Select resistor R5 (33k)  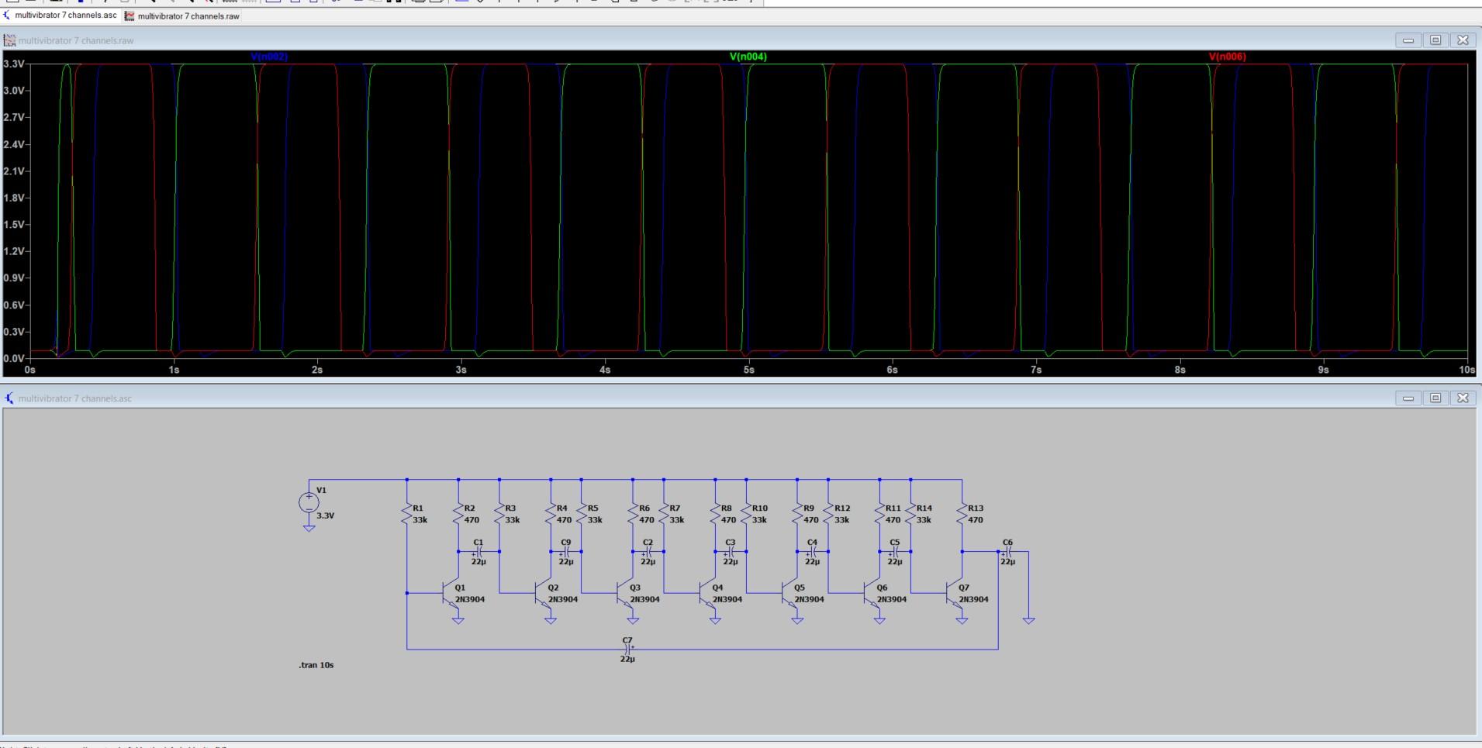coord(582,514)
